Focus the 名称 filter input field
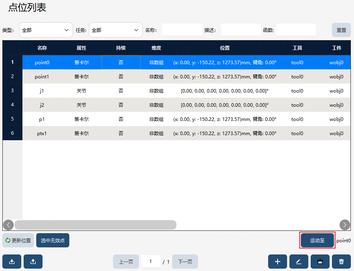Screen dimensions: 354x271 tap(182, 30)
